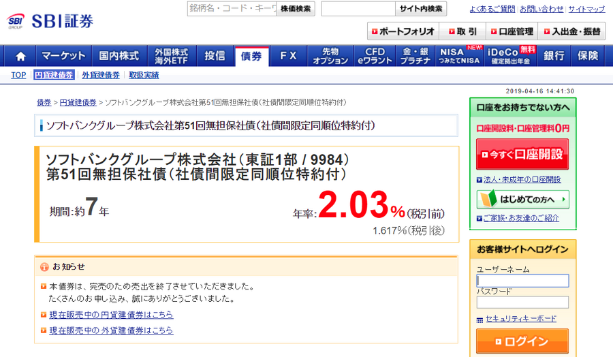Focus the パスワード input field
This screenshot has width=613, height=357.
point(522,302)
